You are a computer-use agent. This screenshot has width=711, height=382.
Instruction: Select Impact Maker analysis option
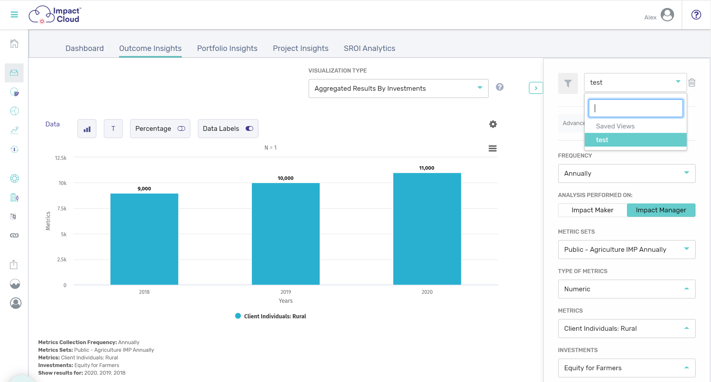(x=592, y=210)
